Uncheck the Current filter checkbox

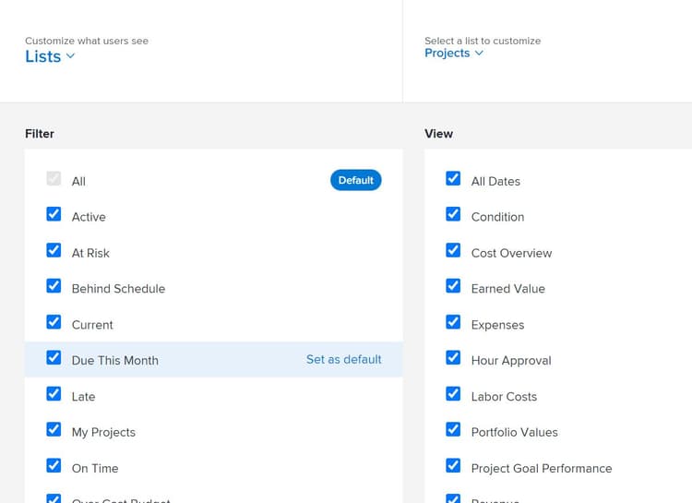pos(54,322)
